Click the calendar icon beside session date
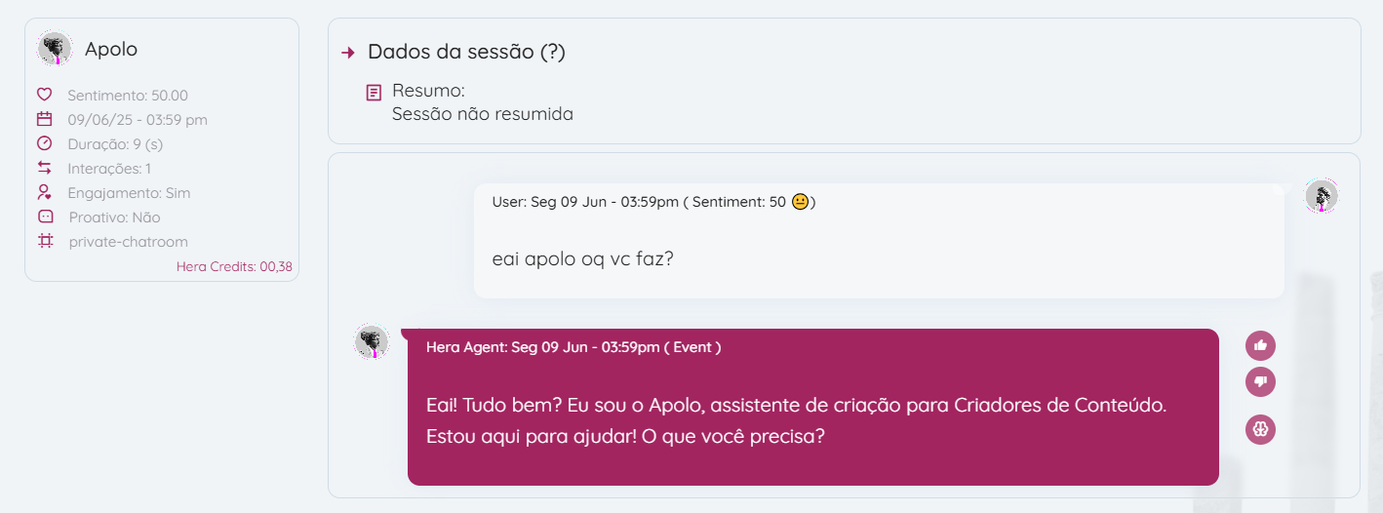 44,119
